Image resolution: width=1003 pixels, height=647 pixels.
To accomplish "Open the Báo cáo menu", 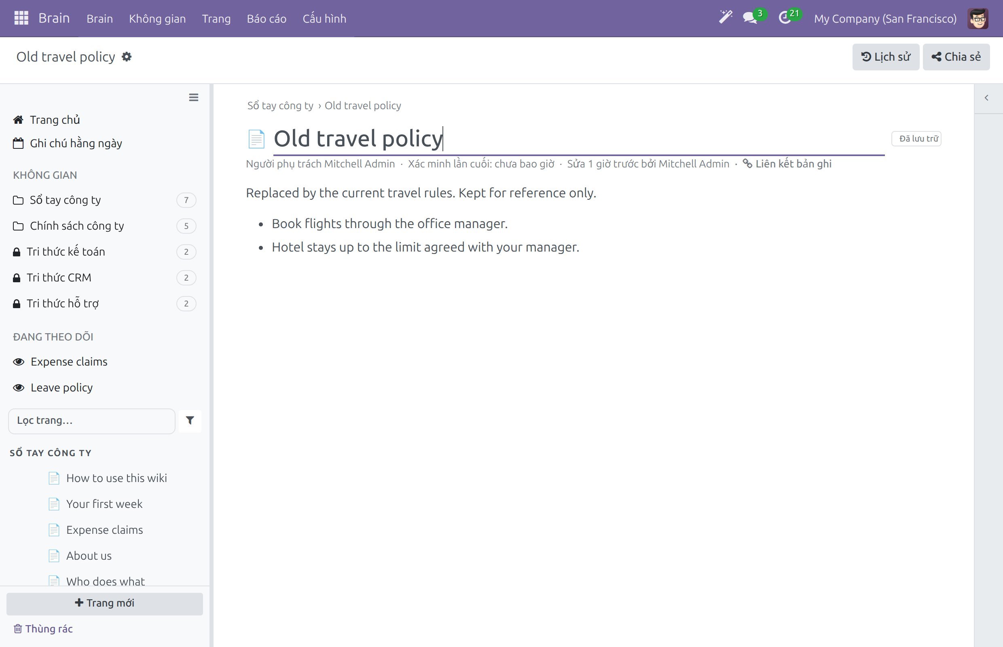I will click(x=267, y=19).
